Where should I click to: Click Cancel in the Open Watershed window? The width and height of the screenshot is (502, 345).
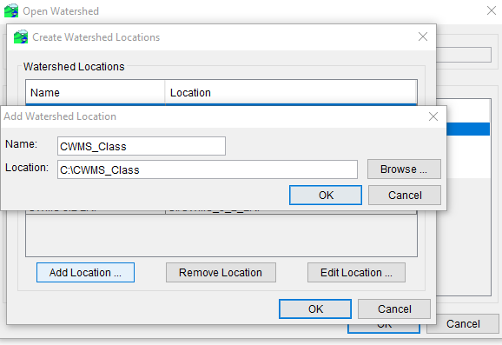463,324
